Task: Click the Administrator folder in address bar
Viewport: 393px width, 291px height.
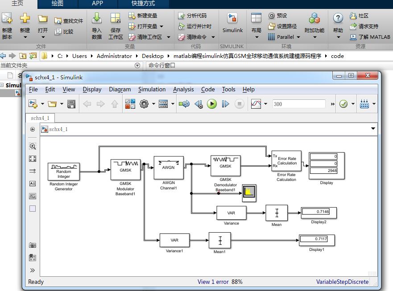Action: point(114,56)
